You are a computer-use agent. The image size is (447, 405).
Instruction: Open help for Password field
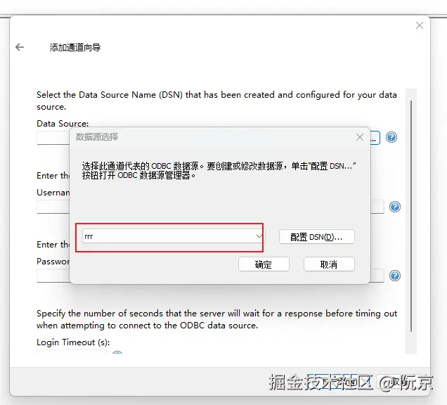coord(395,276)
